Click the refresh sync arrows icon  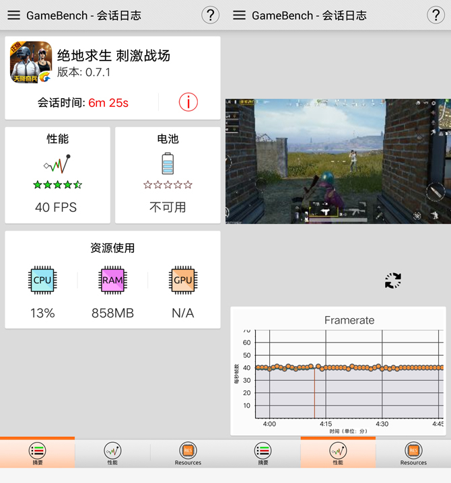point(393,281)
